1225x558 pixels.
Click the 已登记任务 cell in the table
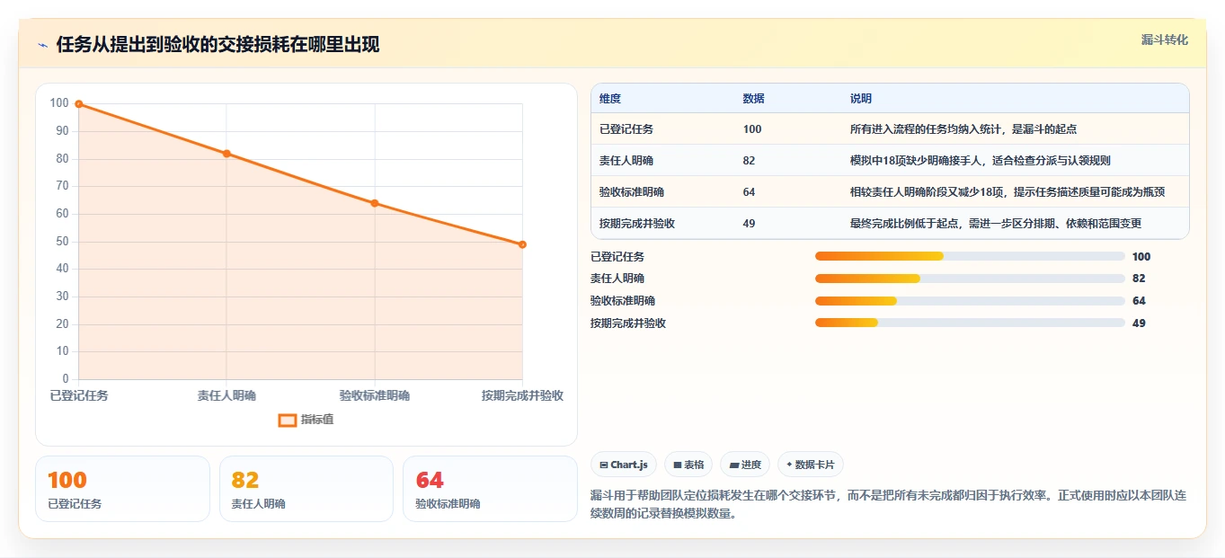(x=626, y=129)
